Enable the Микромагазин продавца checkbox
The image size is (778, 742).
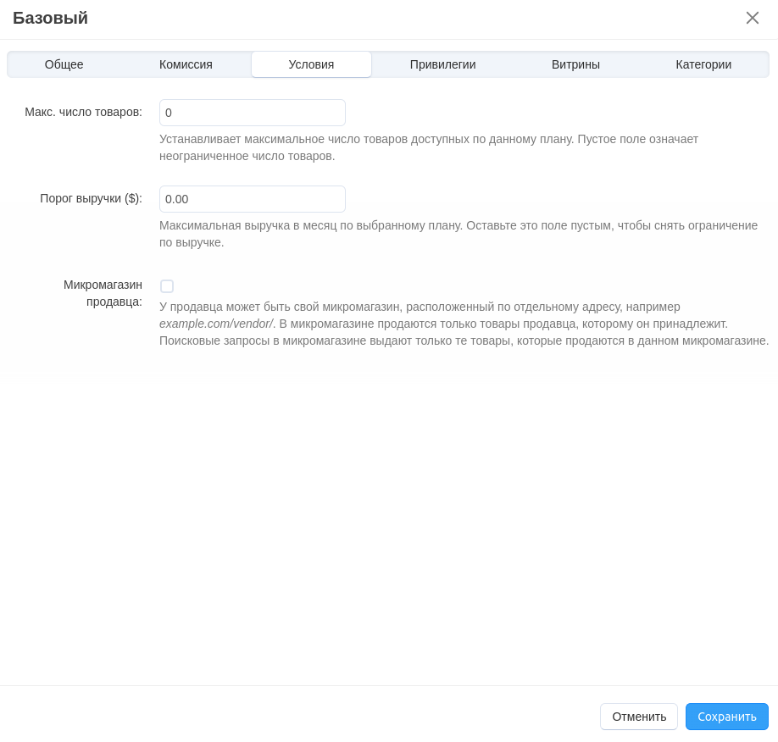pos(167,286)
